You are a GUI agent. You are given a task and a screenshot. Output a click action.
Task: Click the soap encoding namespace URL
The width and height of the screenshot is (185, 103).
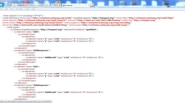[x=106, y=23]
